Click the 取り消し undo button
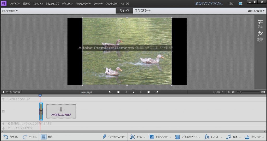Screen dimensions: 267x141 [x=10, y=137]
